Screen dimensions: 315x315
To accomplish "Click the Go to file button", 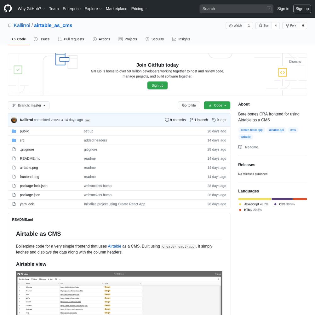I will pos(189,105).
